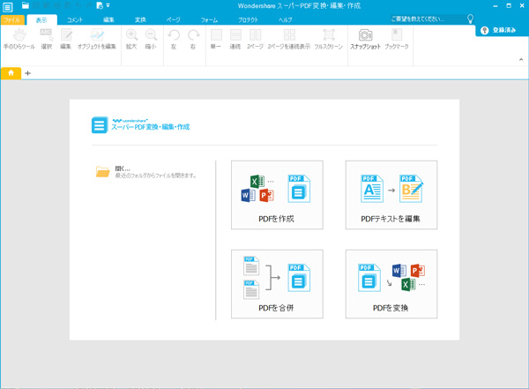
Task: Open the ファイル tab
Action: pyautogui.click(x=12, y=20)
